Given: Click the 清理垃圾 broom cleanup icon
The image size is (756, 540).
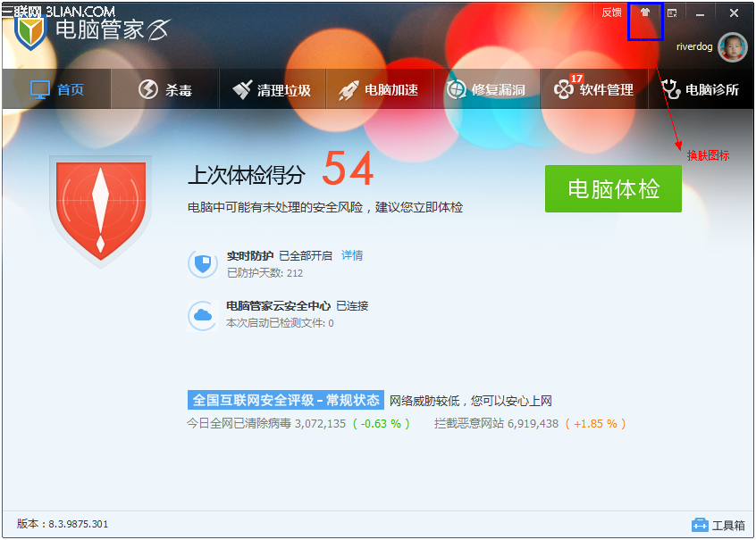Looking at the screenshot, I should pos(241,88).
